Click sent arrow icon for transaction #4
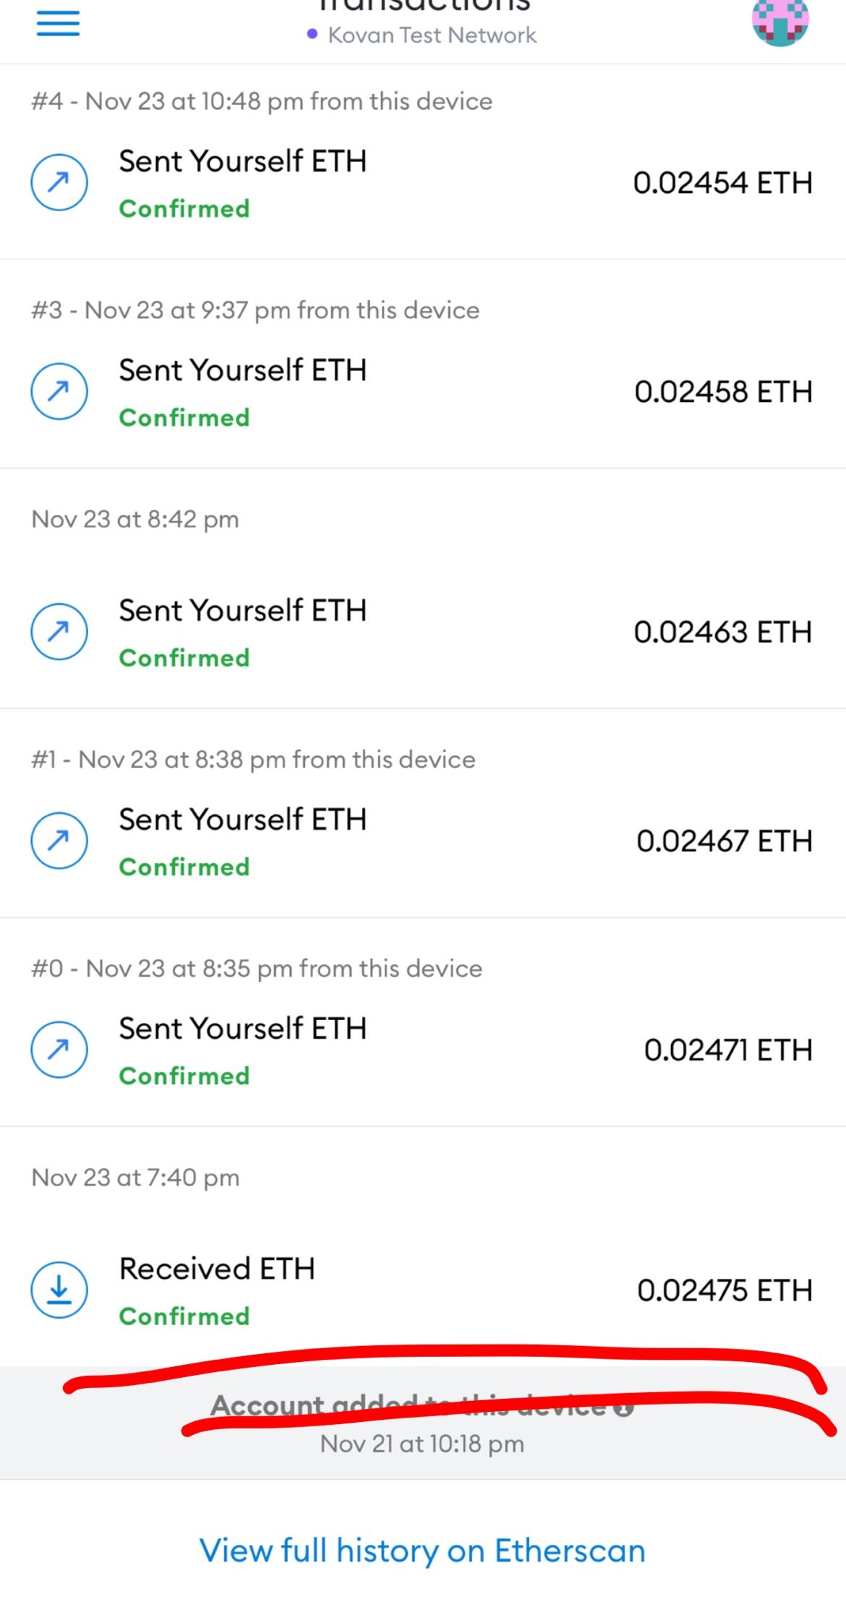 pyautogui.click(x=59, y=182)
